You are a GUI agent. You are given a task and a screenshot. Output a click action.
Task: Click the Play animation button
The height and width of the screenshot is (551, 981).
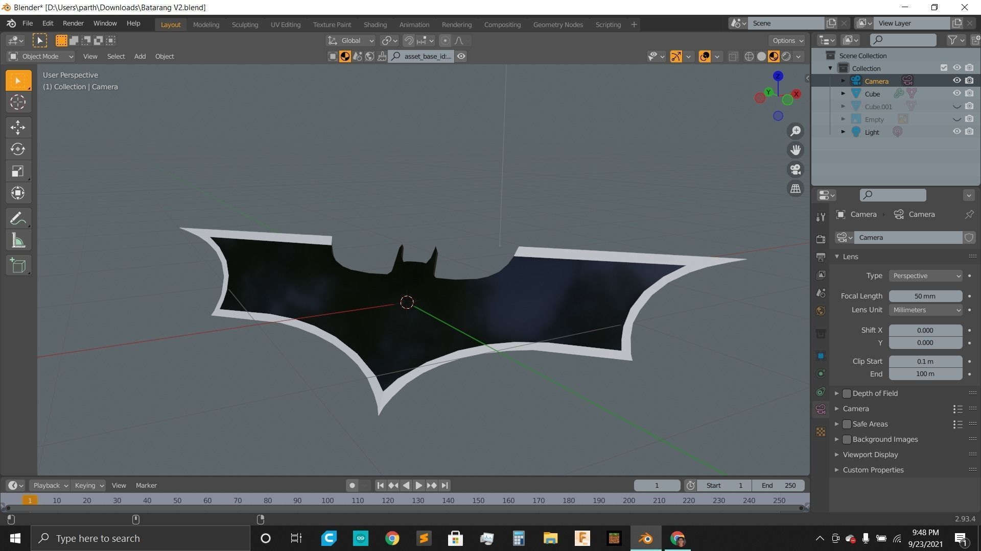click(x=418, y=486)
